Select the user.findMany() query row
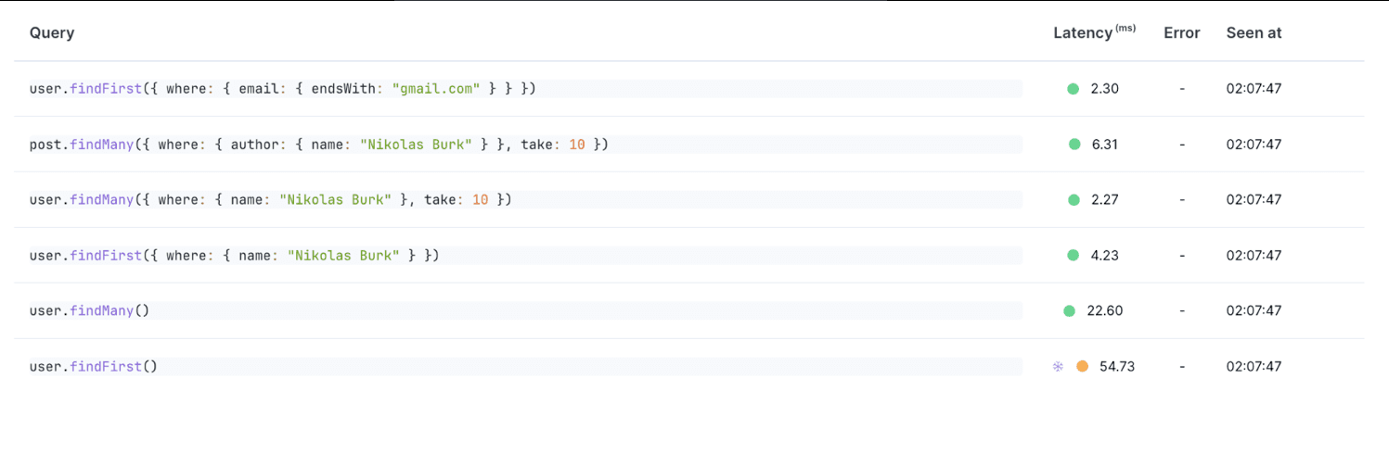This screenshot has height=454, width=1389. pyautogui.click(x=89, y=311)
